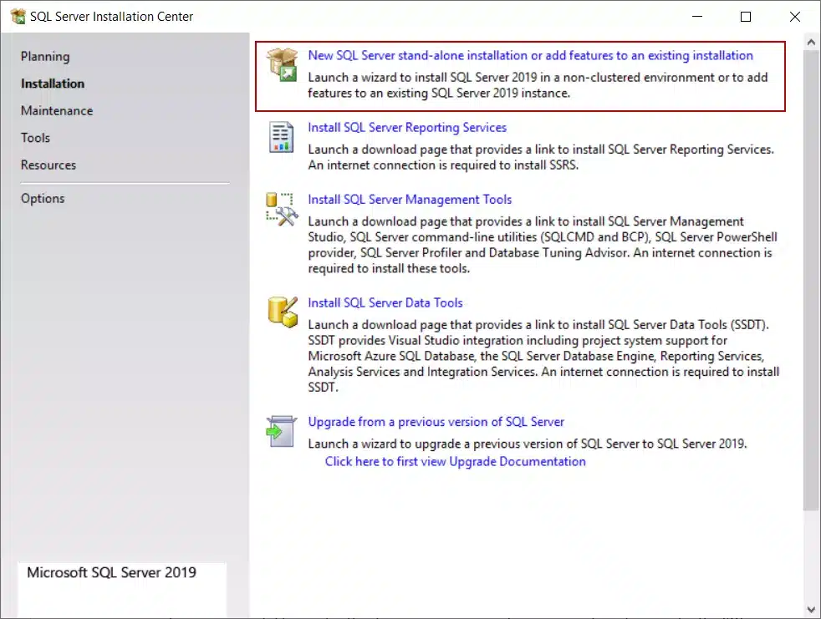Maximize the Installation Center window
The height and width of the screenshot is (619, 821).
(746, 17)
